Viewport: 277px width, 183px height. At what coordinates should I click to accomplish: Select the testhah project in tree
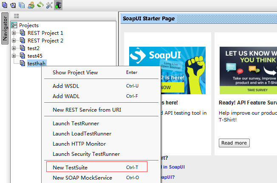click(x=37, y=63)
